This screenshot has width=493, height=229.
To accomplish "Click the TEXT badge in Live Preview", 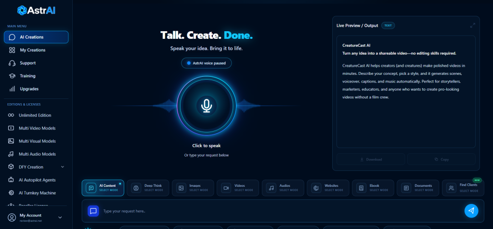I will [x=388, y=26].
